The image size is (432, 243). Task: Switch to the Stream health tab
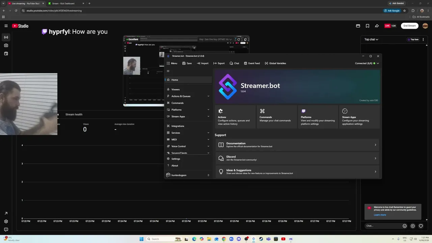[x=74, y=114]
